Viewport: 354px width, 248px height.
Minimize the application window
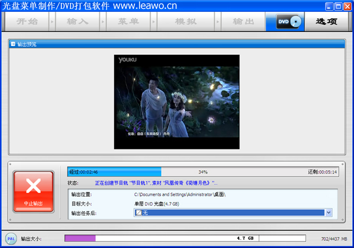(329, 6)
